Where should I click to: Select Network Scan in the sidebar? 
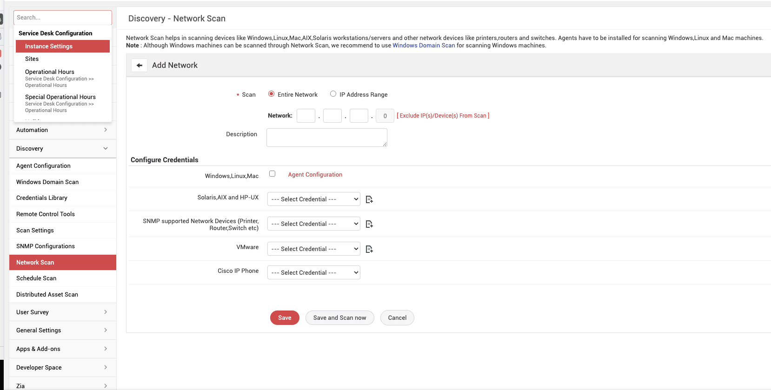(63, 263)
